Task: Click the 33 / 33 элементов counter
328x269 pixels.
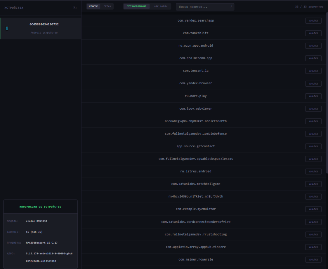Action: [x=309, y=7]
